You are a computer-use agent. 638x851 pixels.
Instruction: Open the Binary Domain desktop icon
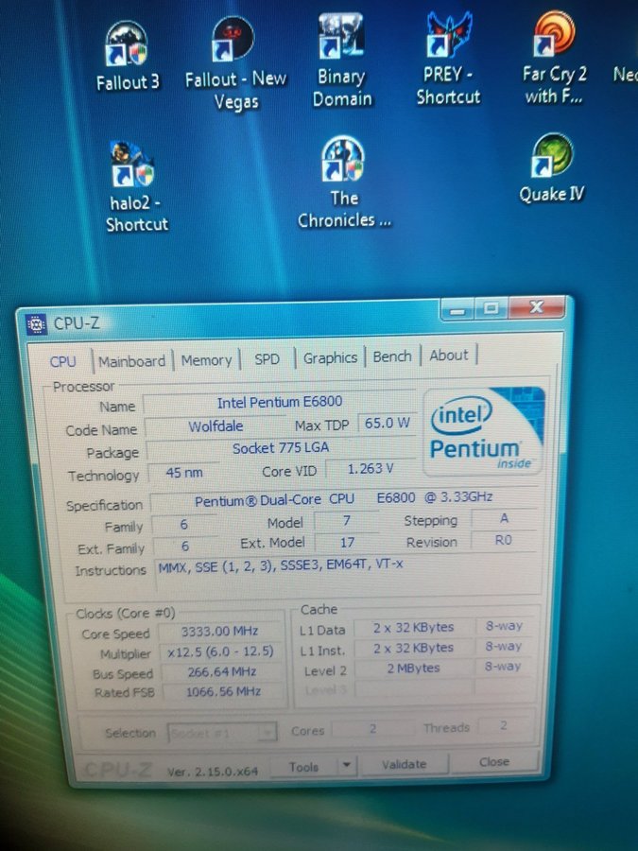coord(342,61)
